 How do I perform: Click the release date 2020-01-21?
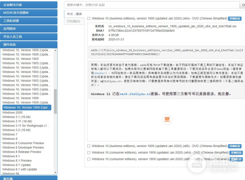click(x=116, y=39)
